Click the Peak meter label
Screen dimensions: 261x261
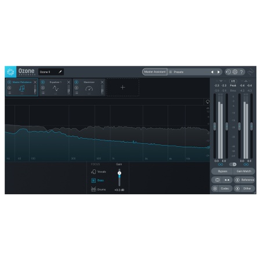233,85
